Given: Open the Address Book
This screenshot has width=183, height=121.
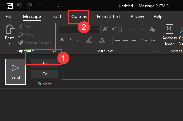Looking at the screenshot, I should [x=169, y=35].
